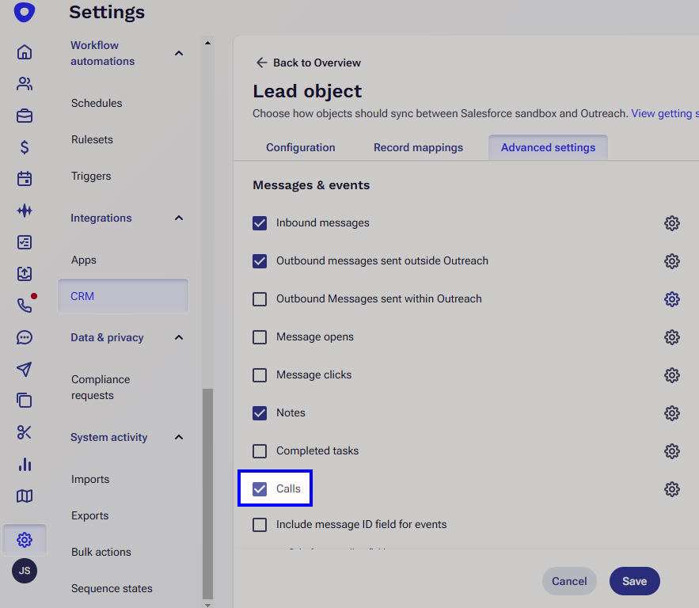Uncheck the Inbound messages checkbox

point(260,222)
